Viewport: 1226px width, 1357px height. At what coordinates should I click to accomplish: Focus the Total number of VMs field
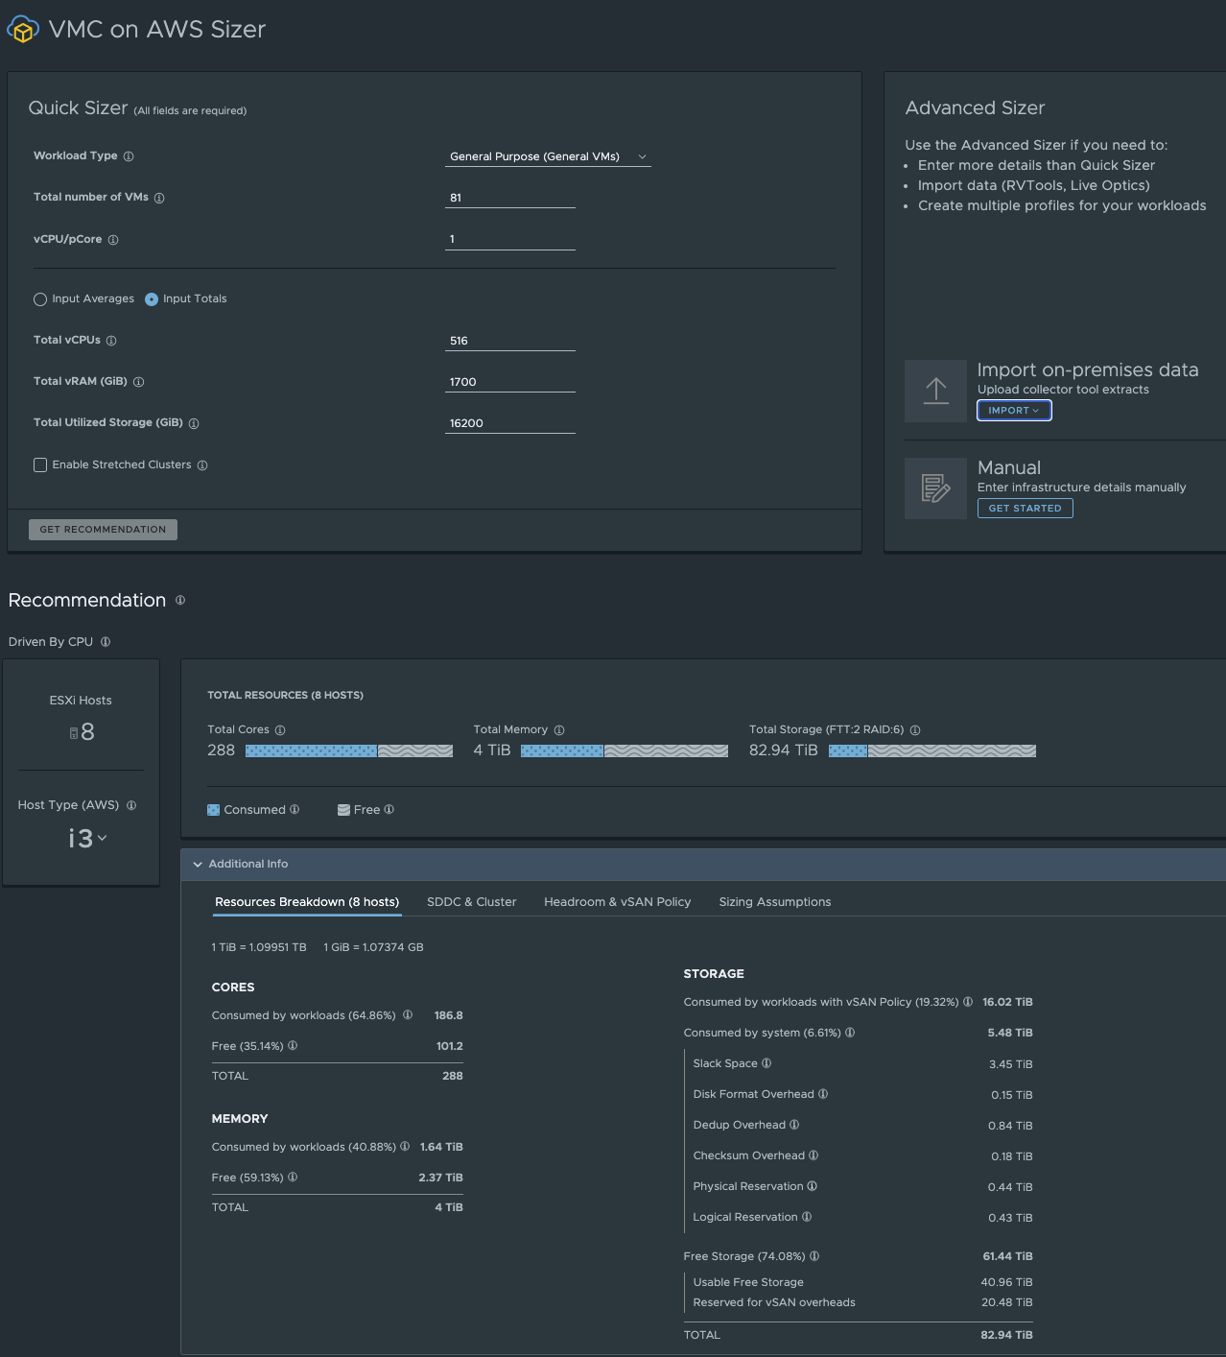[x=510, y=198]
